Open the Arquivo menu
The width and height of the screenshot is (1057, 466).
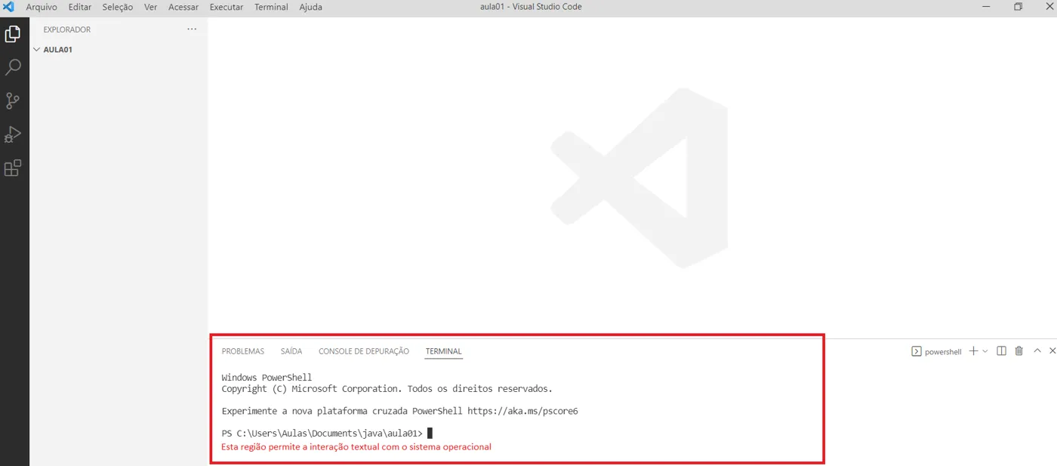click(x=42, y=7)
